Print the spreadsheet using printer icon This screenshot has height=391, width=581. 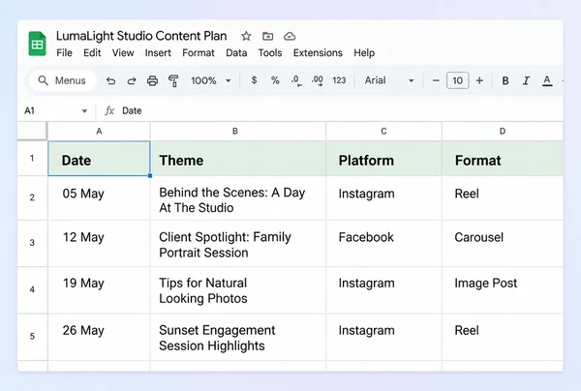(152, 80)
